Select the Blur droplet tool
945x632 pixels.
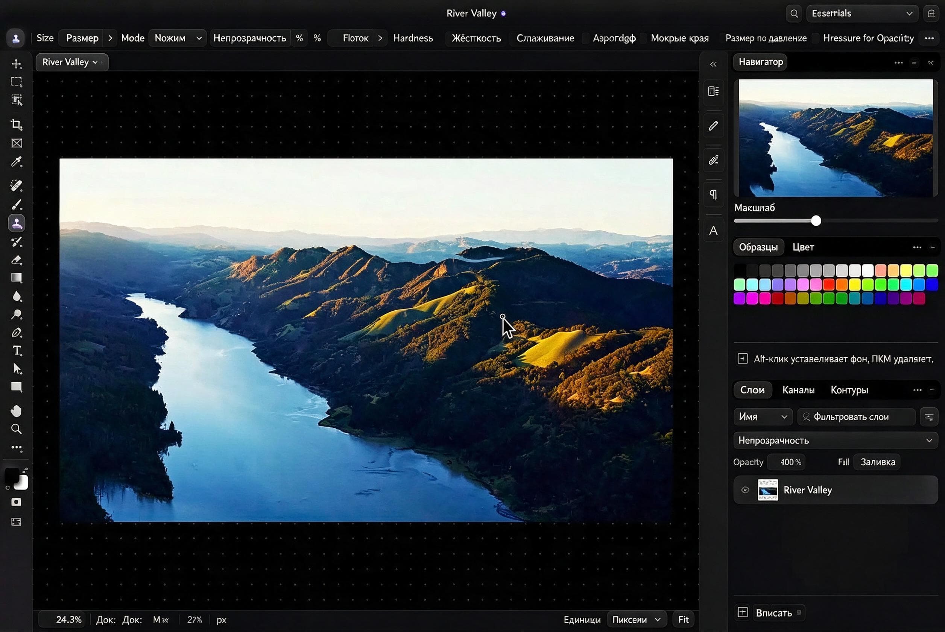(x=17, y=296)
